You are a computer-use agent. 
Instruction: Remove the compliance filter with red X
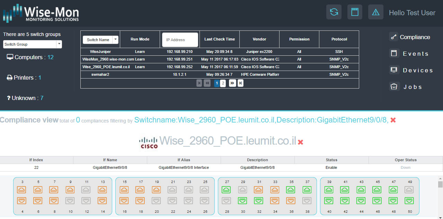(393, 120)
